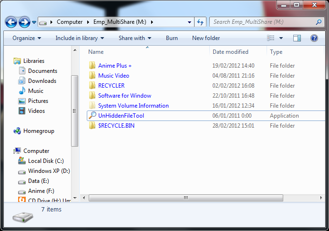This screenshot has height=231, width=329.
Task: Click the Documents icon in sidebar
Action: 22,70
